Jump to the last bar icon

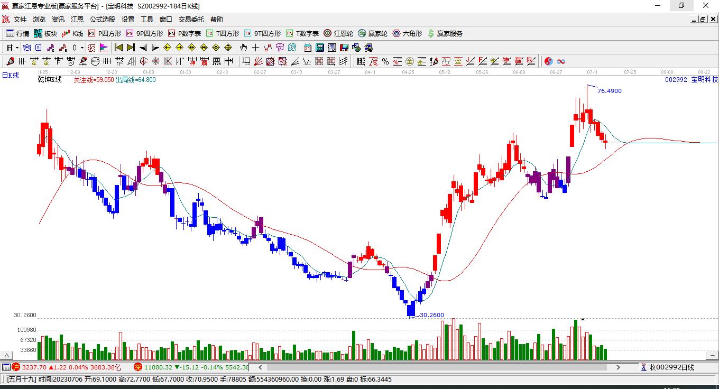point(131,48)
